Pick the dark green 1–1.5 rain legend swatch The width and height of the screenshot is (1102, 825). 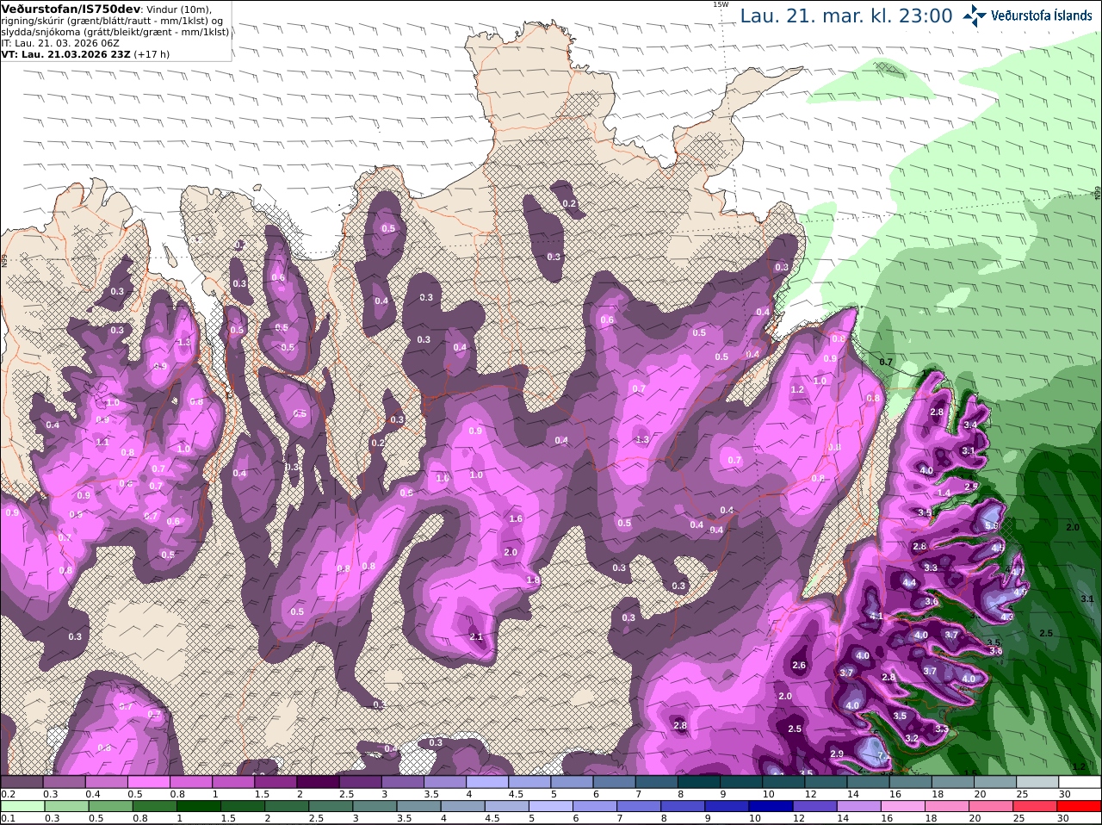[197, 806]
